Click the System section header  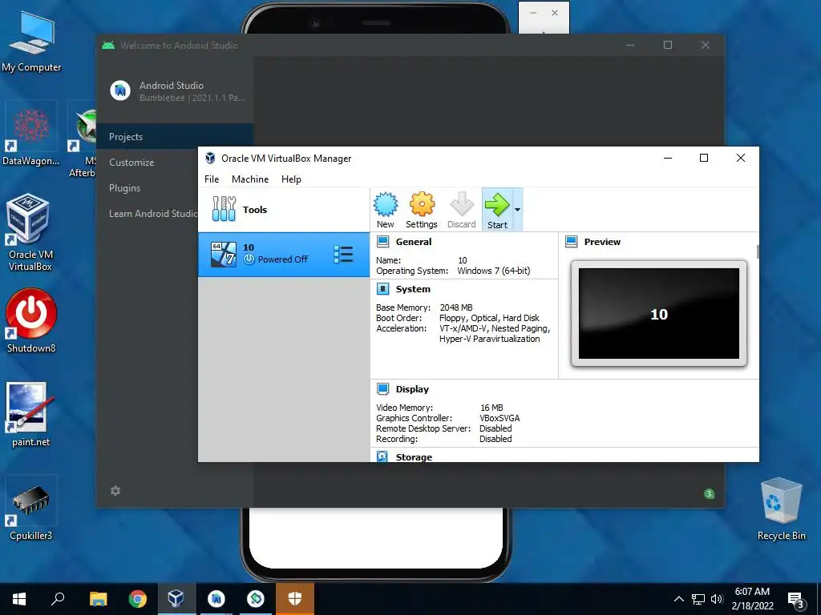tap(413, 289)
